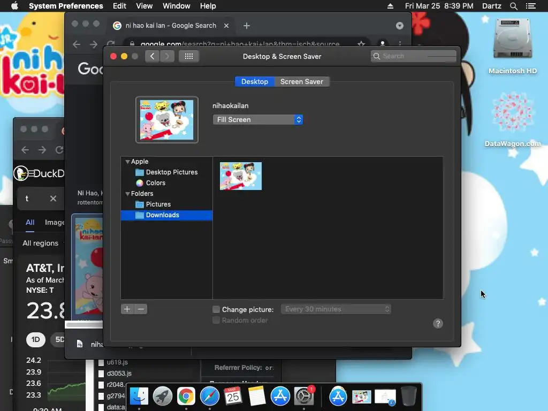Open the Applications folder stack in Dock

[338, 397]
